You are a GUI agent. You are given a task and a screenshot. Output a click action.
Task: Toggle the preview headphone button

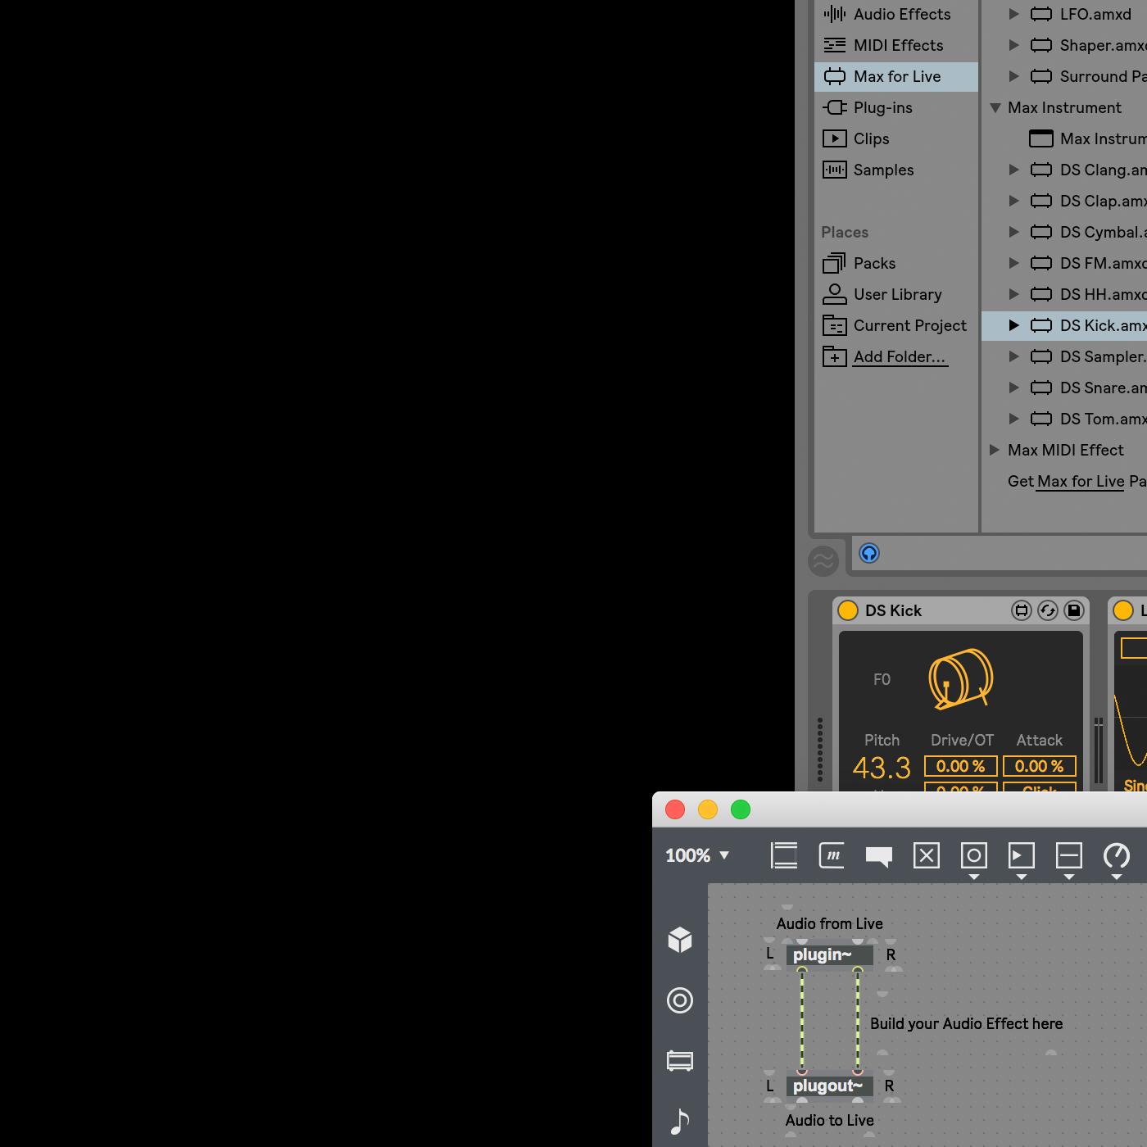pos(869,553)
